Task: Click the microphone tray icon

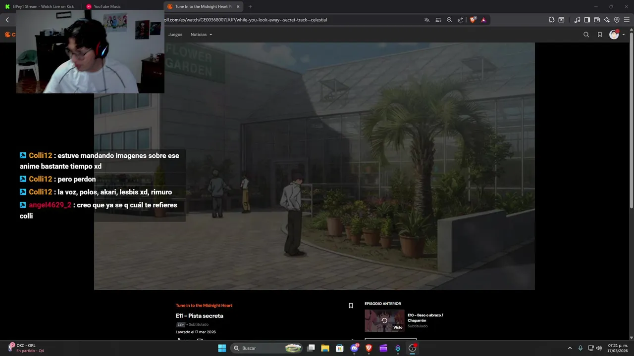Action: (581, 348)
